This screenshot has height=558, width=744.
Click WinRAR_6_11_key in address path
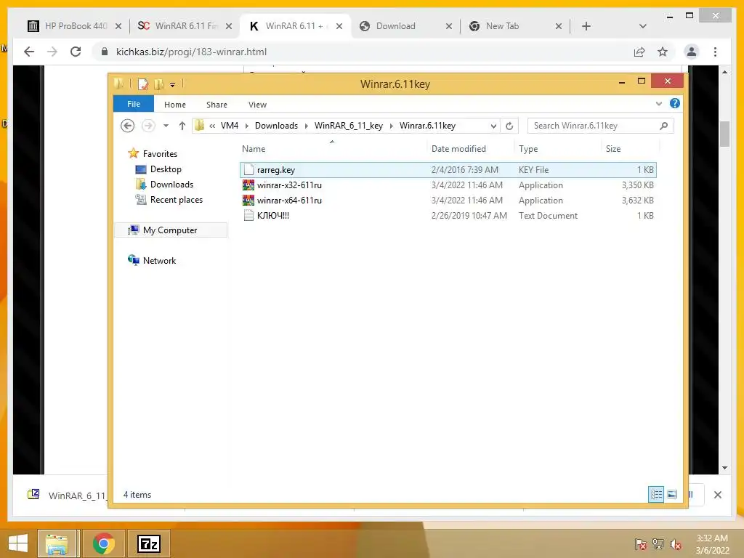tap(349, 126)
